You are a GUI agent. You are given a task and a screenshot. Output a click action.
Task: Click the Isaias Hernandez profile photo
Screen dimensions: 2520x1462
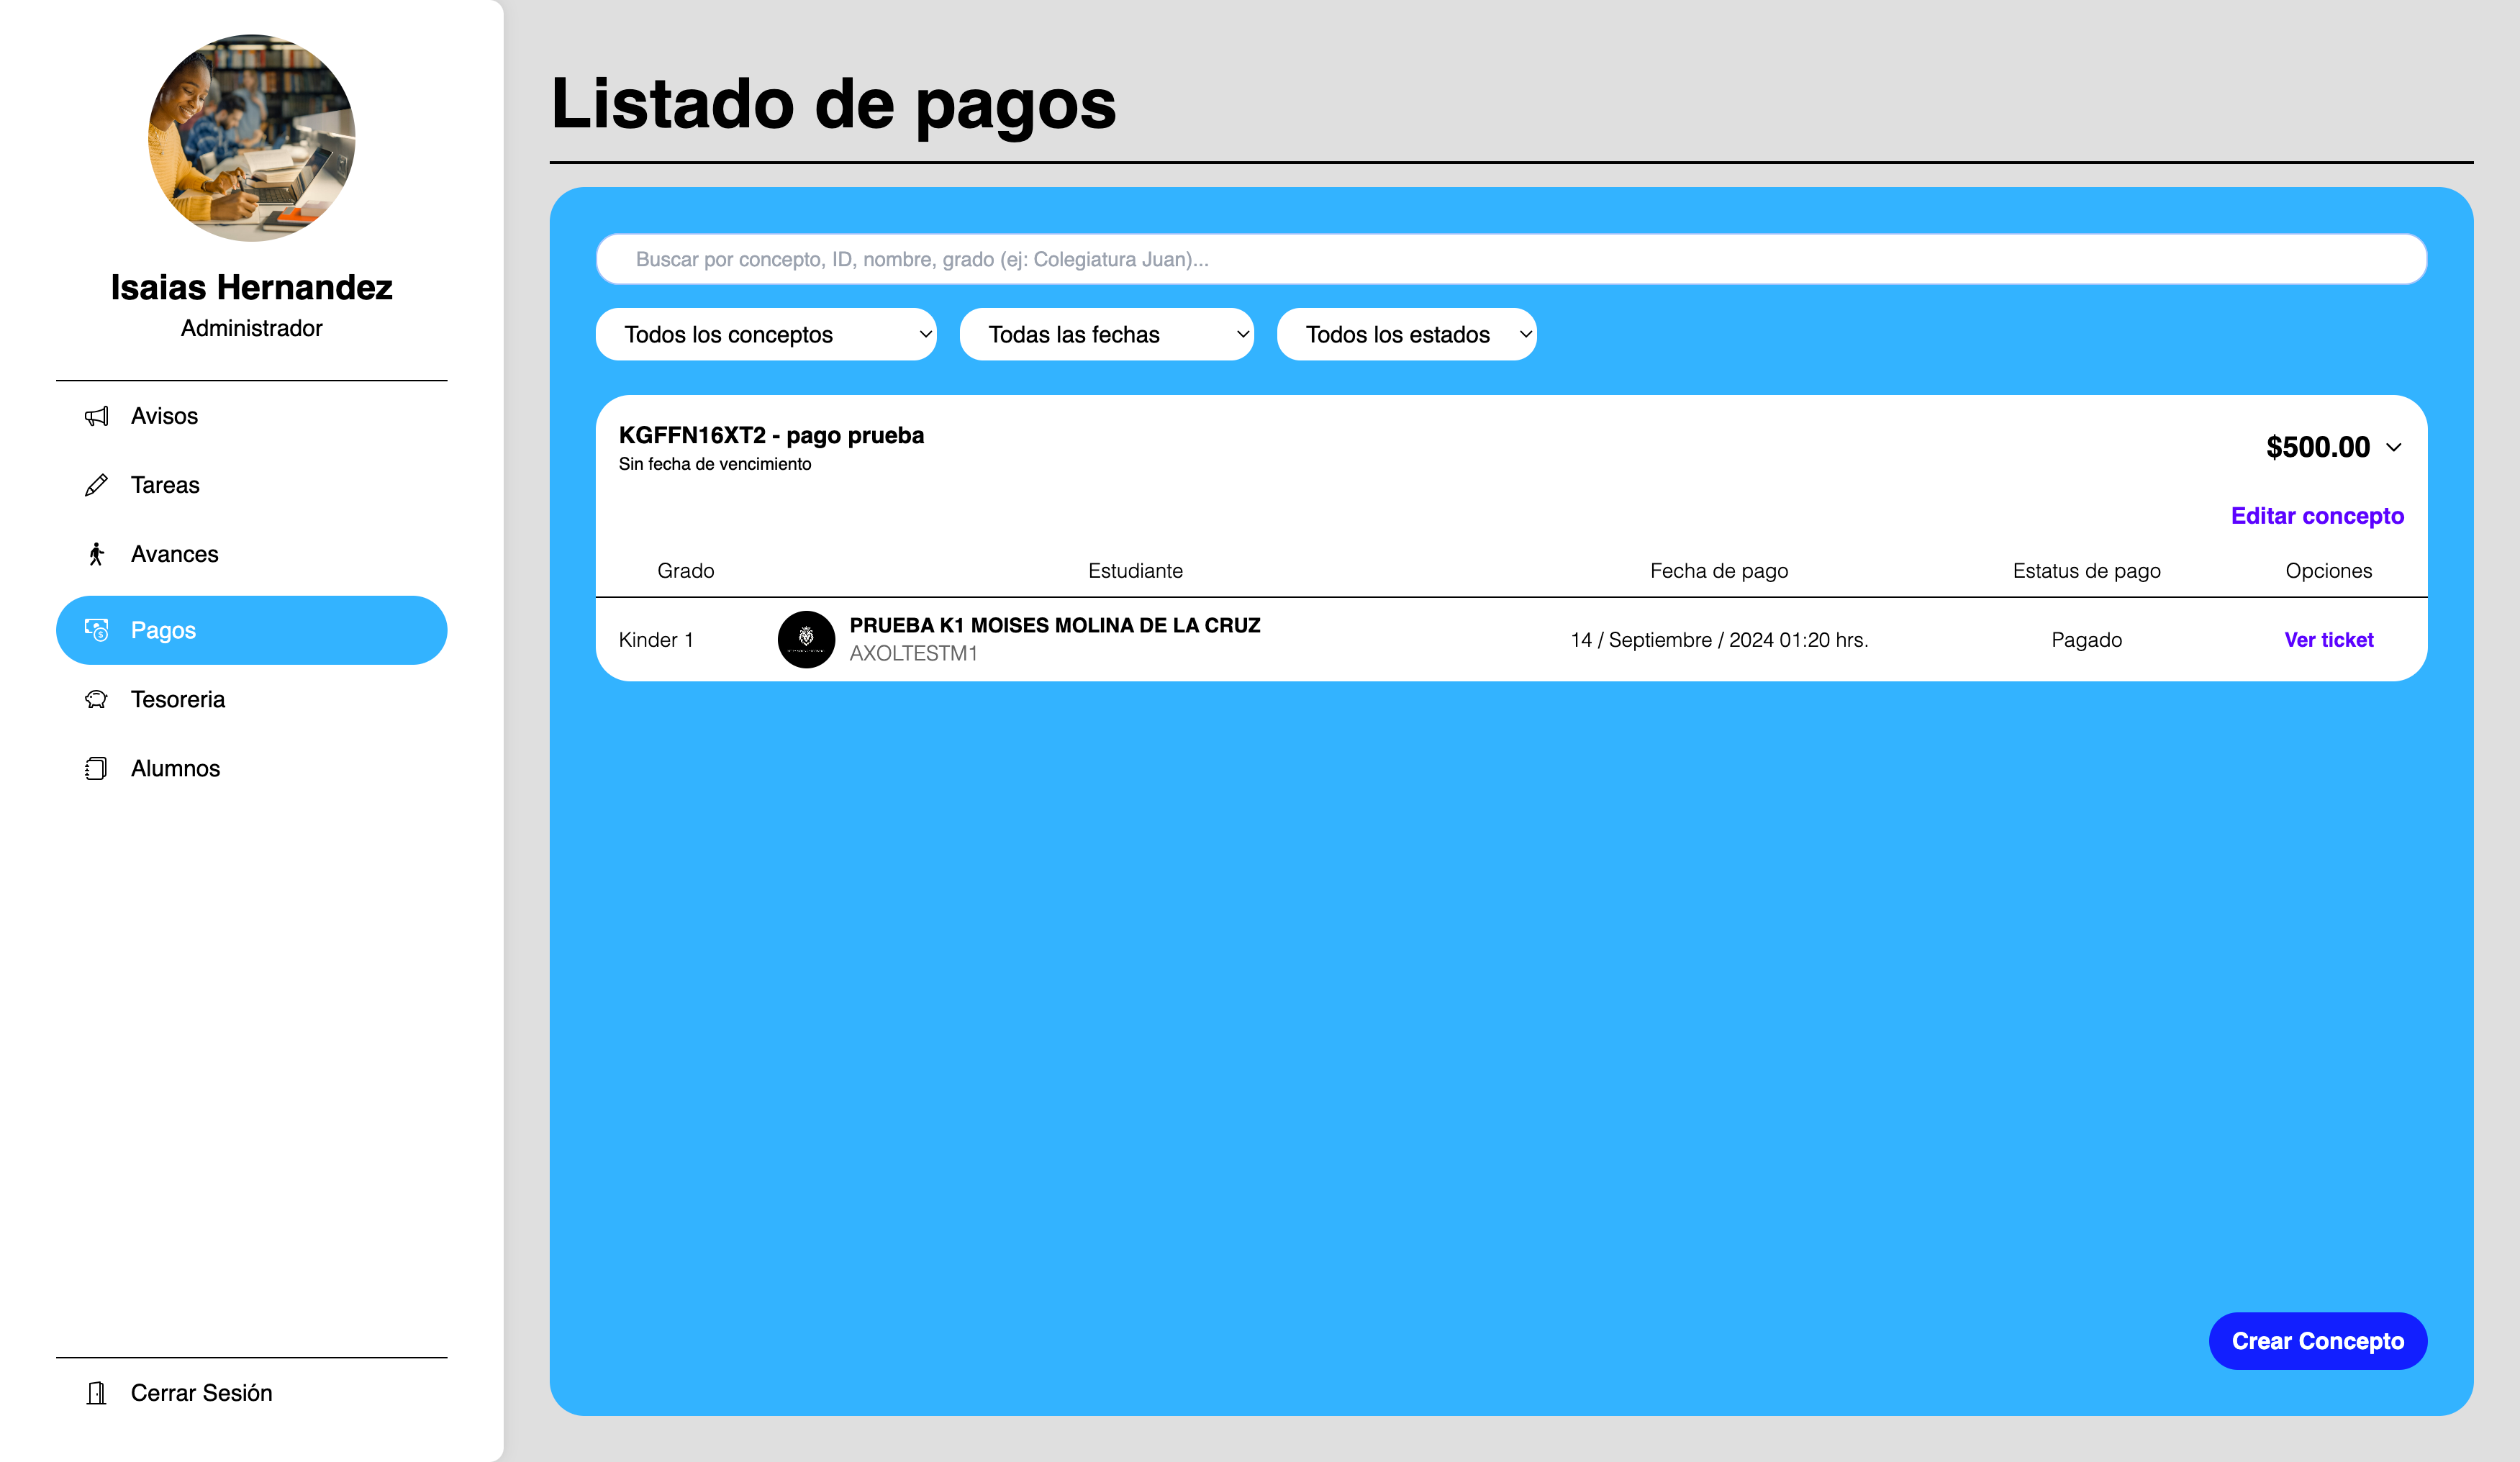click(x=252, y=138)
